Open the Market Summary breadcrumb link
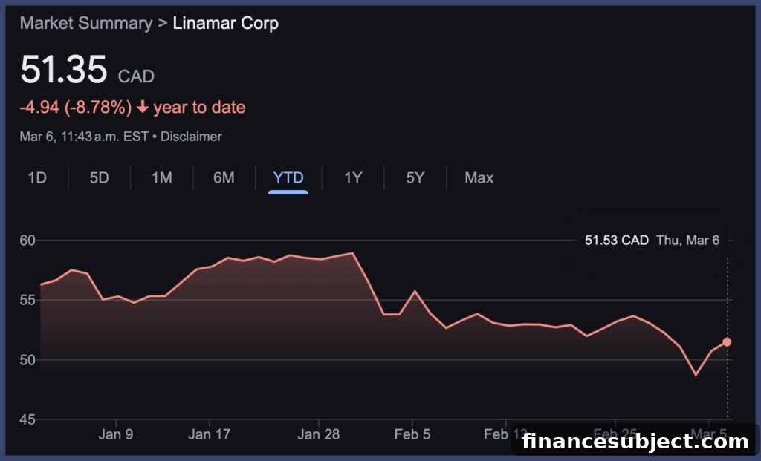 click(86, 23)
